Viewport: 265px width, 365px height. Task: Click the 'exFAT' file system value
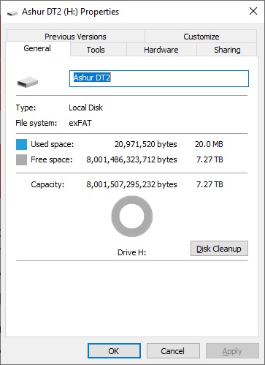click(x=80, y=123)
